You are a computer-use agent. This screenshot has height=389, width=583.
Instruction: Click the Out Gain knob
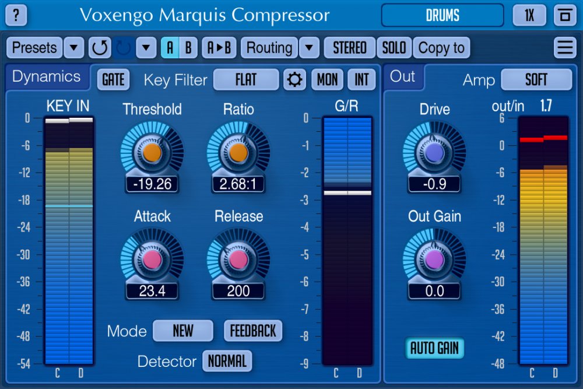434,260
